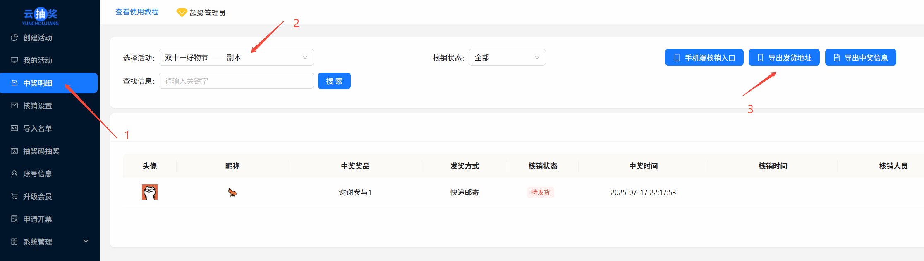Open 抽奖码抽奖 menu item
This screenshot has width=924, height=261.
[49, 151]
